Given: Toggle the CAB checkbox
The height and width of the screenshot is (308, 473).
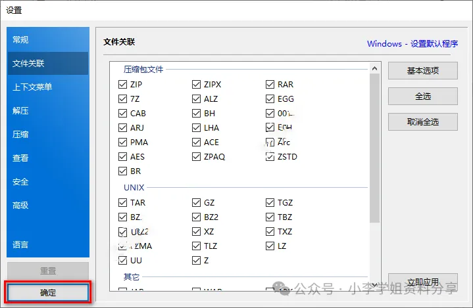Looking at the screenshot, I should 122,113.
